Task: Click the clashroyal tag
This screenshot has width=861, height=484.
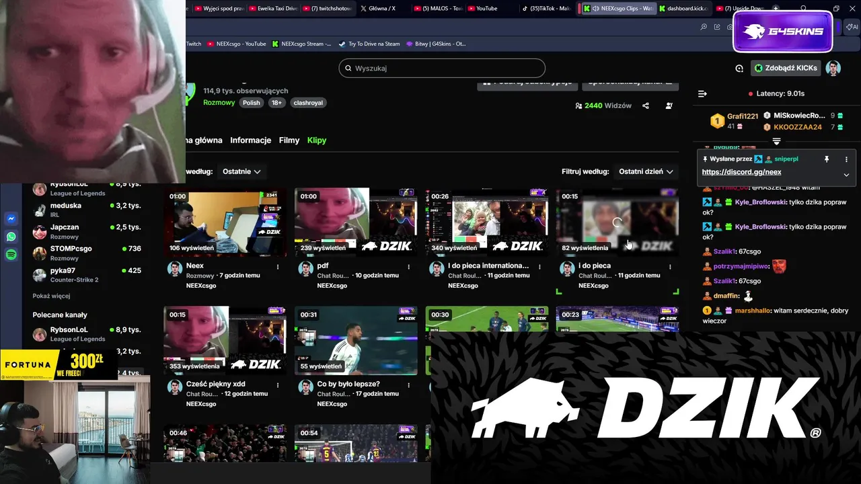Action: pyautogui.click(x=308, y=103)
